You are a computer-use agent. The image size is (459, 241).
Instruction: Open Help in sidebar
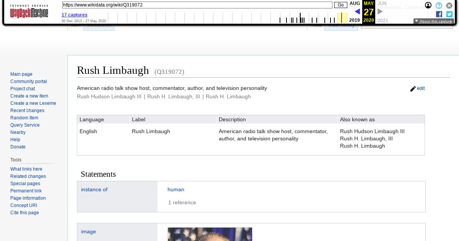(x=15, y=140)
